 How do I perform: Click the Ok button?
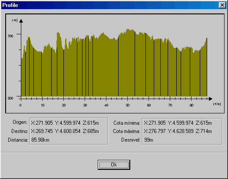coord(114,165)
